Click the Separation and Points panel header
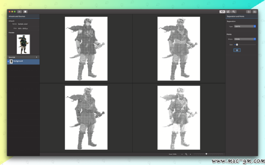 click(242, 16)
